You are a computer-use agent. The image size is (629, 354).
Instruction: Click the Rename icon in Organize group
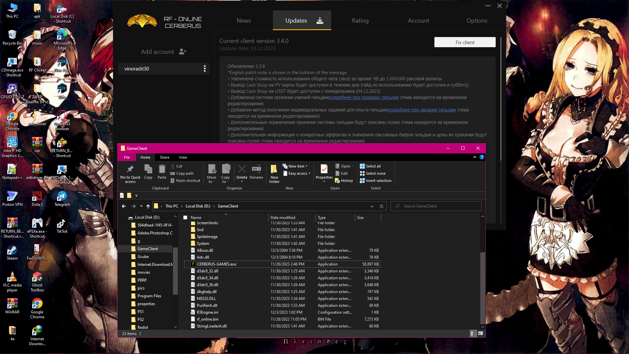[x=256, y=169]
